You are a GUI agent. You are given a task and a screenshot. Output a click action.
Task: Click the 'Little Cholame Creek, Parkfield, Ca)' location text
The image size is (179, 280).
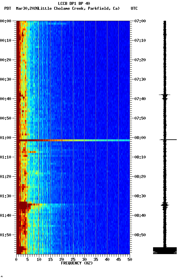[78, 8]
